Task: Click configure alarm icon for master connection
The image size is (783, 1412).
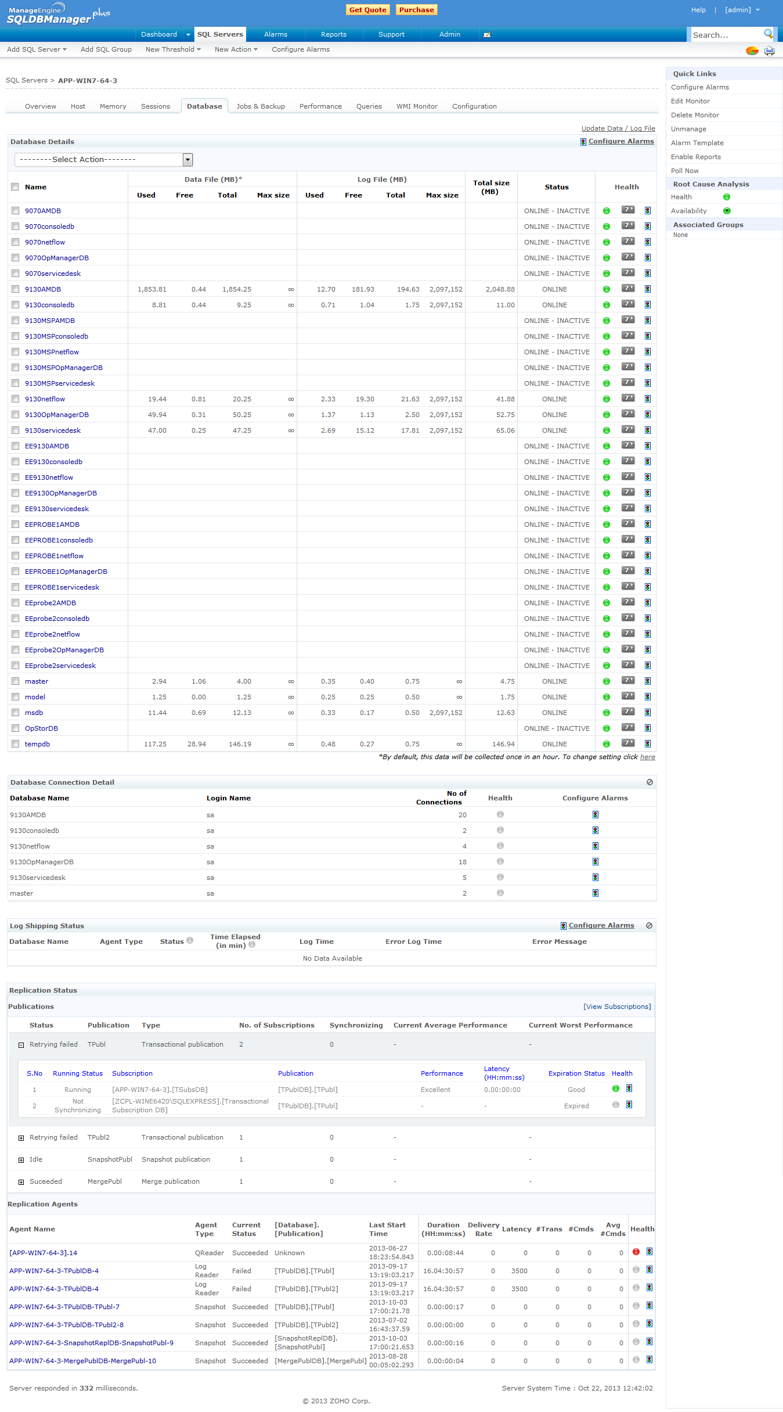Action: click(596, 893)
